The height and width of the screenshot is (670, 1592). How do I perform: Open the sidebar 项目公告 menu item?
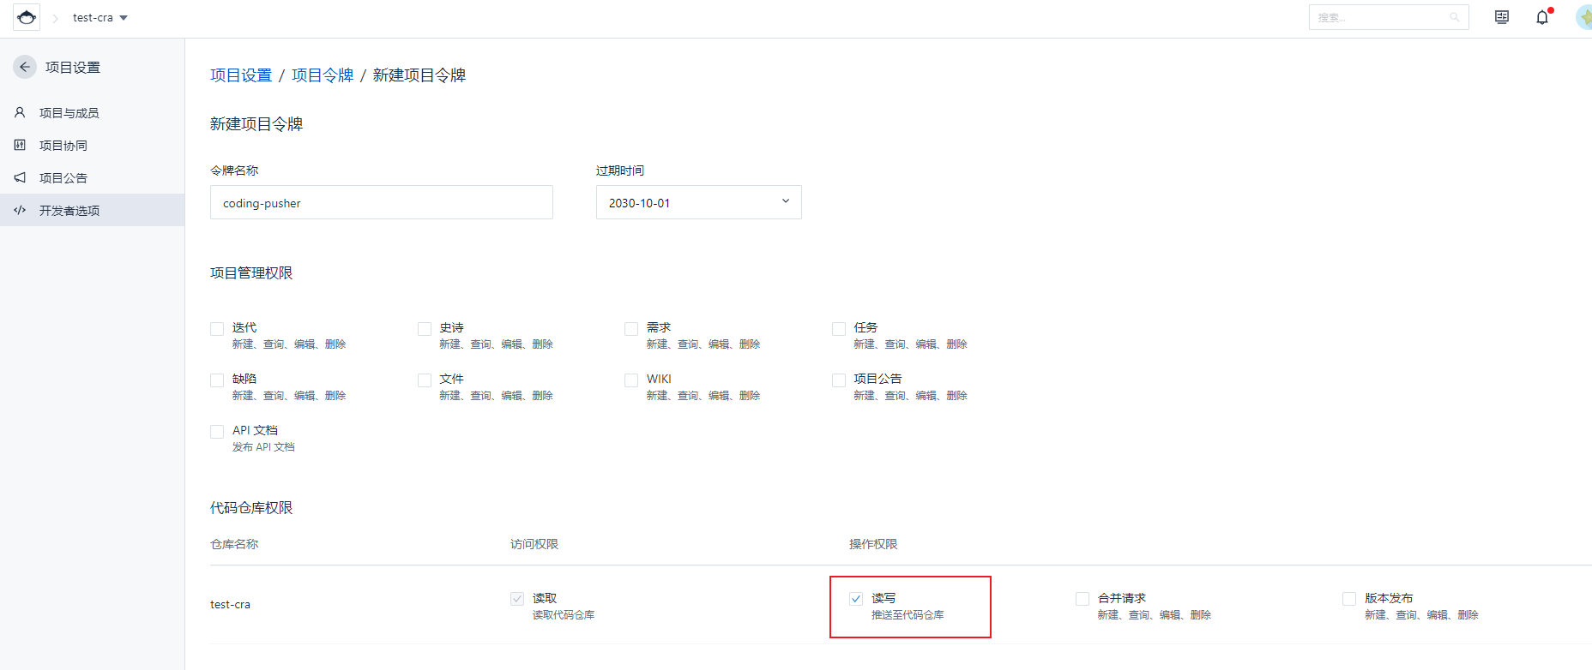[x=92, y=178]
